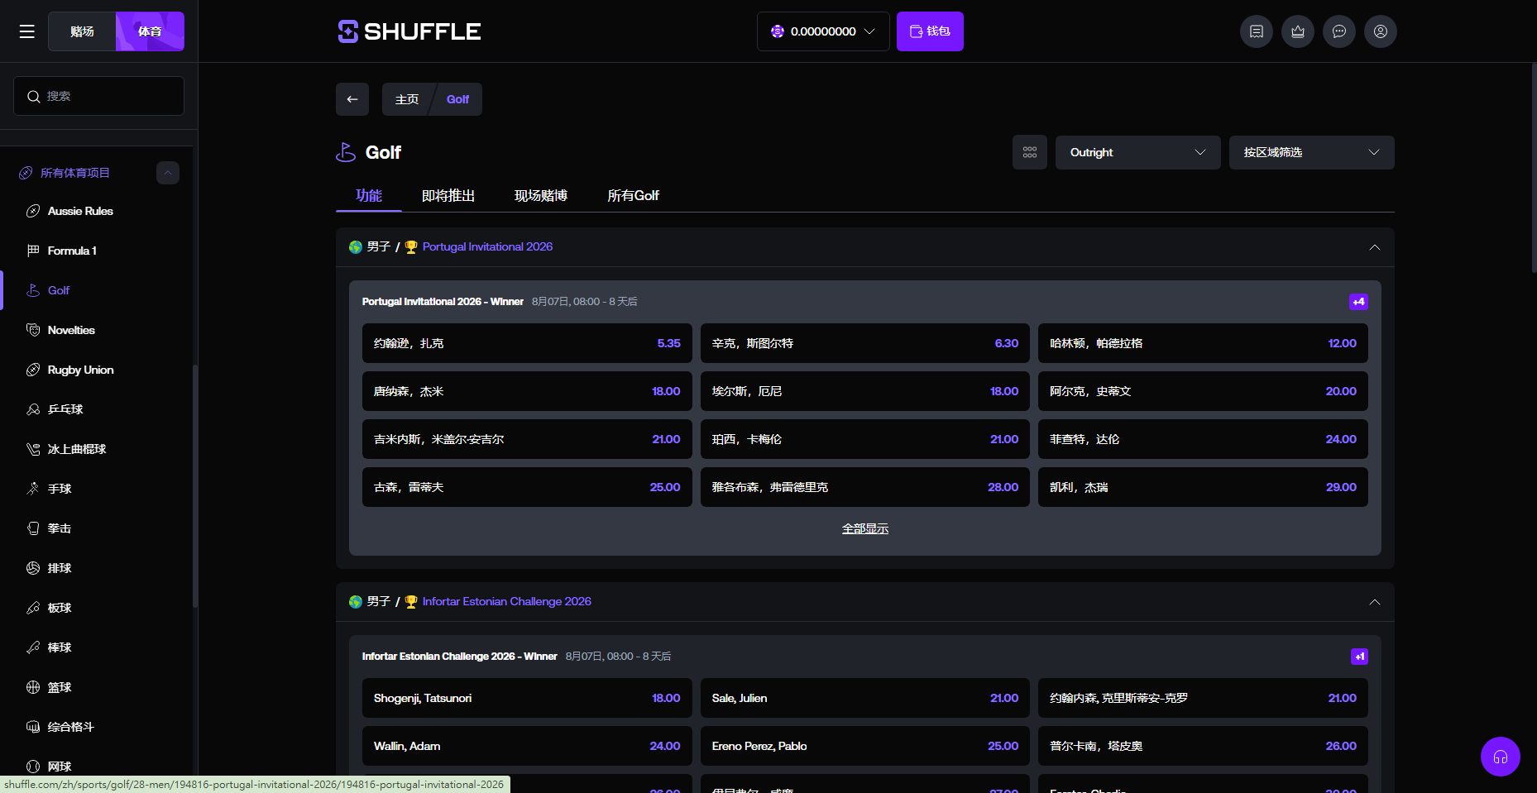Open the live support headset button
The image size is (1537, 793).
click(x=1501, y=757)
